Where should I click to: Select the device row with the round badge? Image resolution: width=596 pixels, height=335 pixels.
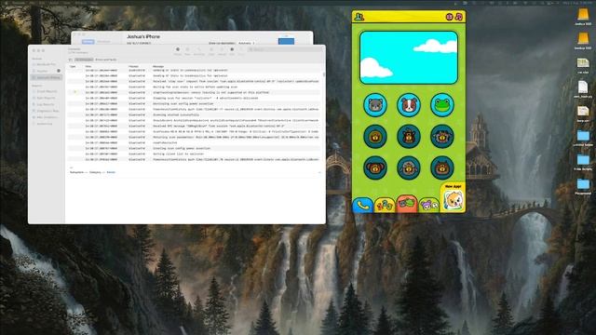pyautogui.click(x=46, y=71)
